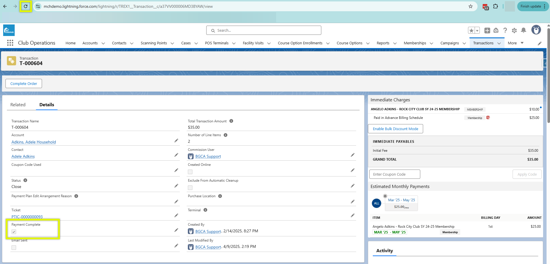Click the Status field edit pencil
Viewport: 550px width, 264px height.
pos(176,186)
